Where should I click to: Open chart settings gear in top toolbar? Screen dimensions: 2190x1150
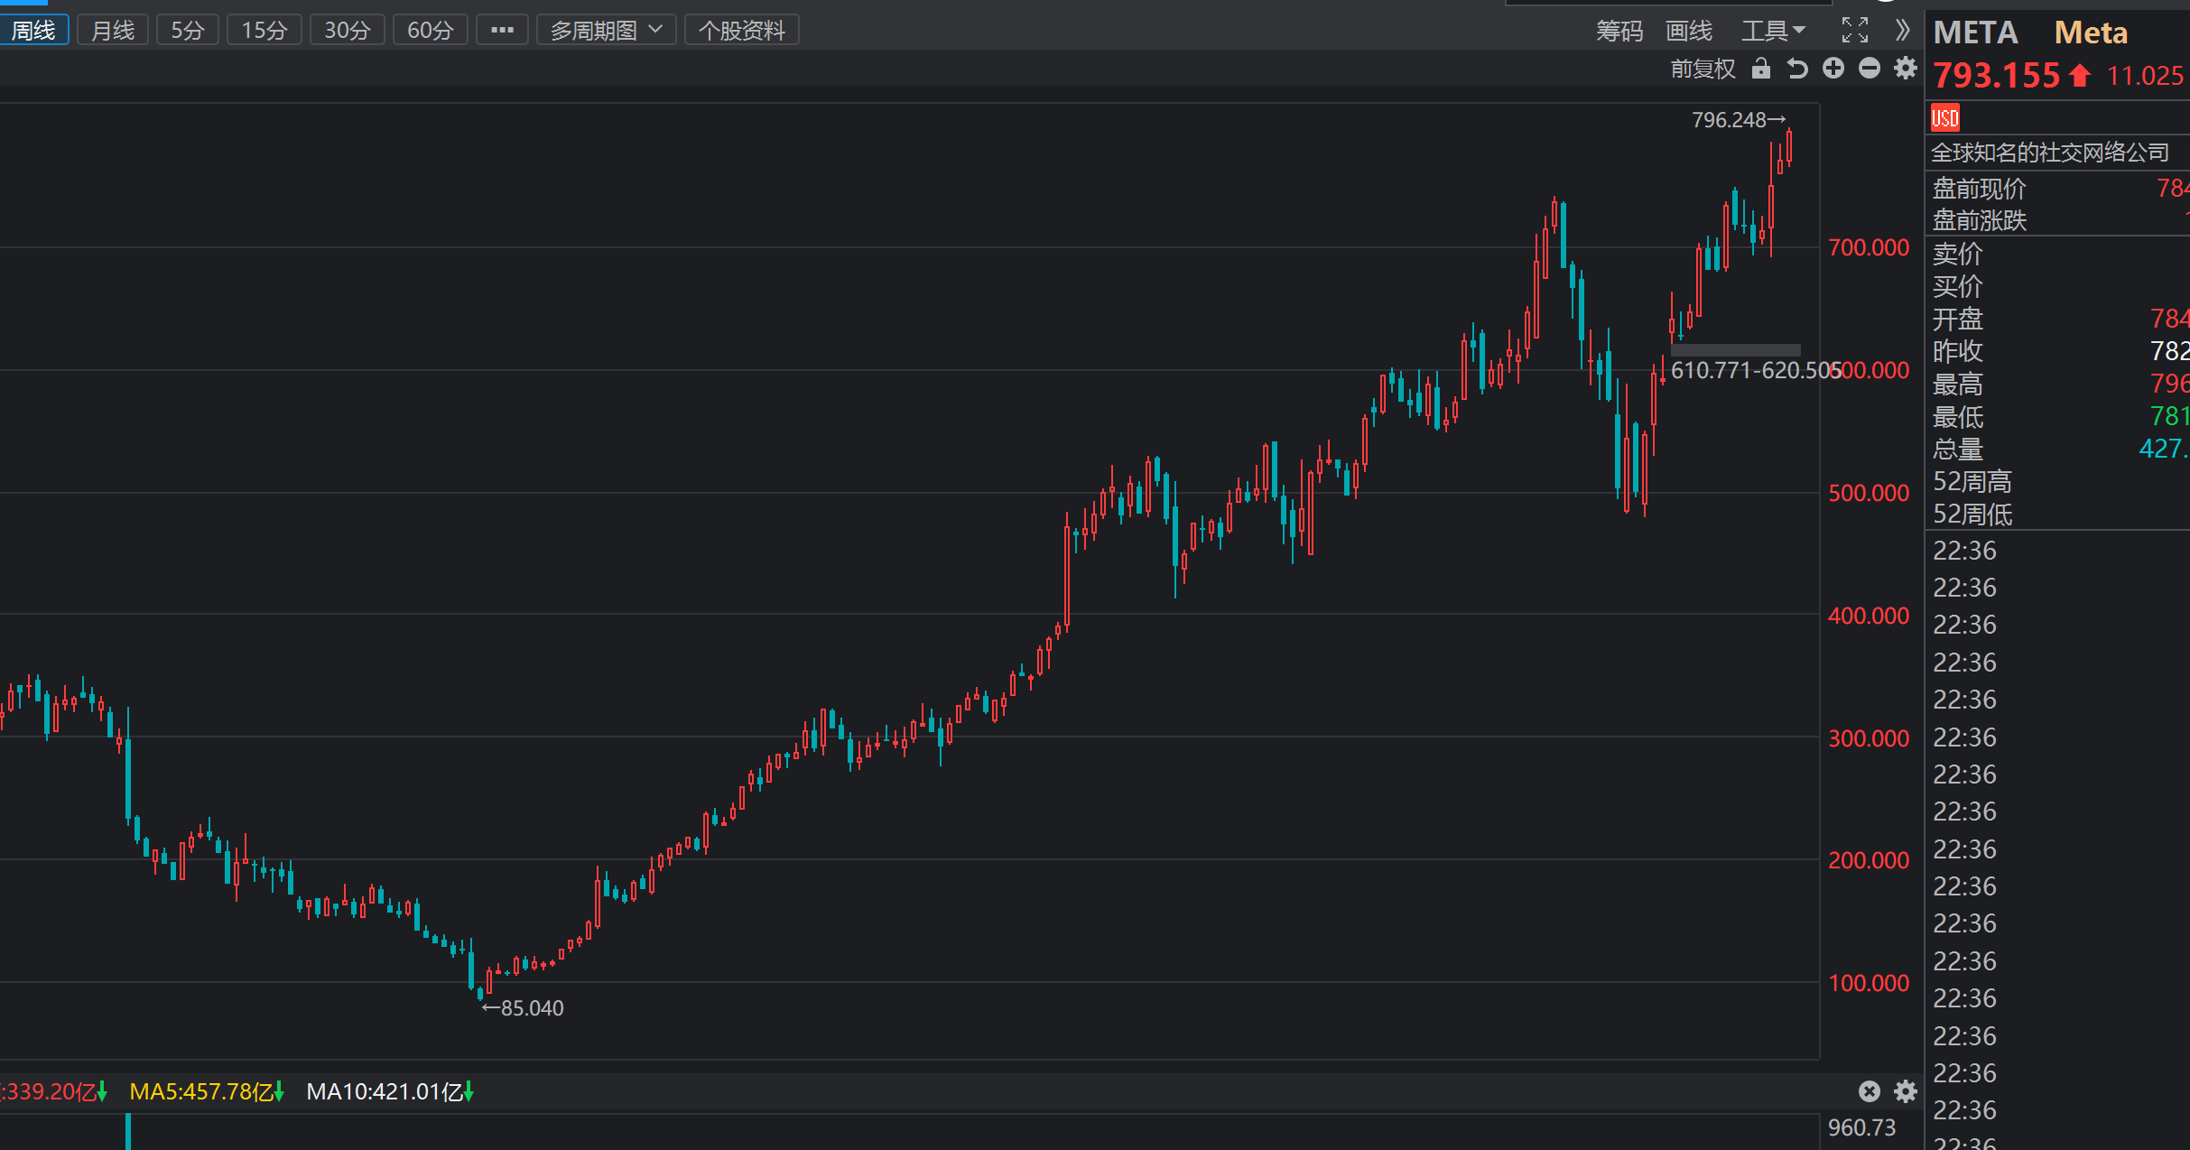click(1906, 69)
